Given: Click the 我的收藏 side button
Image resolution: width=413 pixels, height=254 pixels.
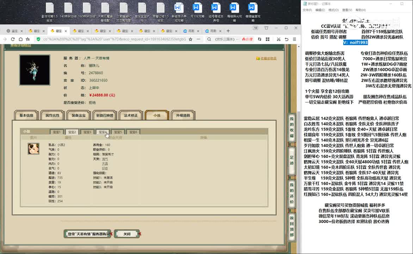Looking at the screenshot, I should pos(291,127).
